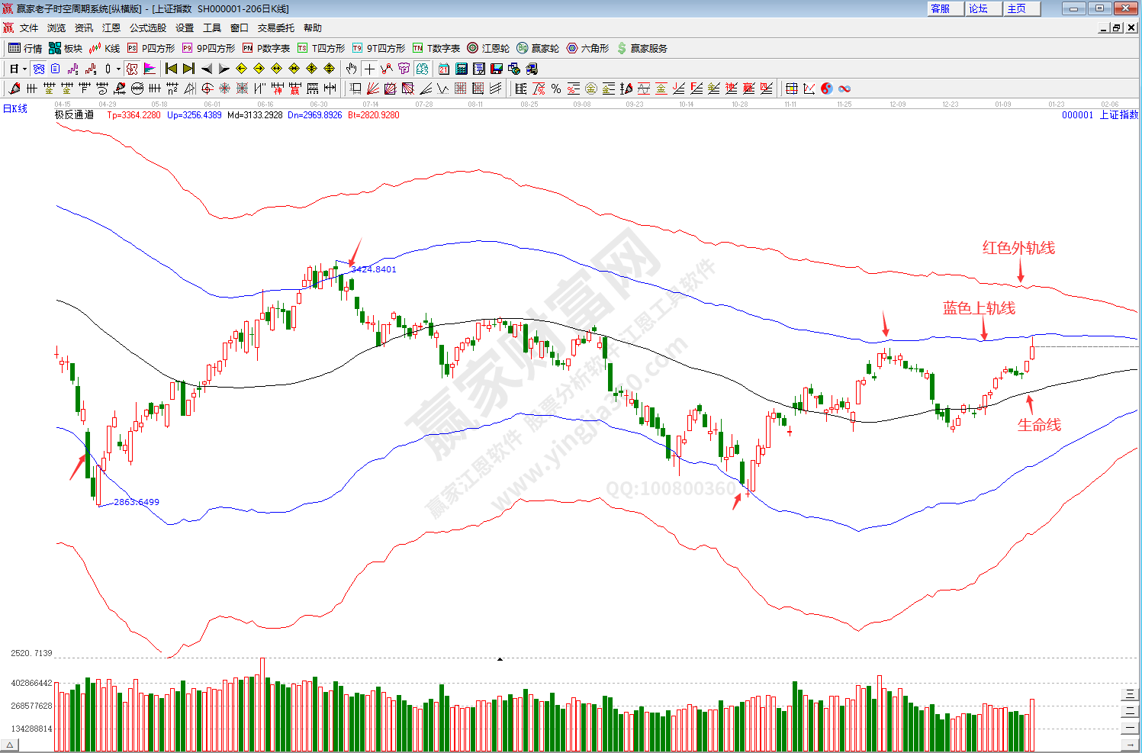The image size is (1142, 753).
Task: Open the 江恩轮 (Gann wheel) tool
Action: point(488,48)
